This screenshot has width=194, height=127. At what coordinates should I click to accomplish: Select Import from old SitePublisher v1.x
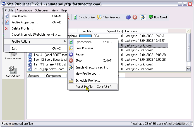[x=36, y=35]
